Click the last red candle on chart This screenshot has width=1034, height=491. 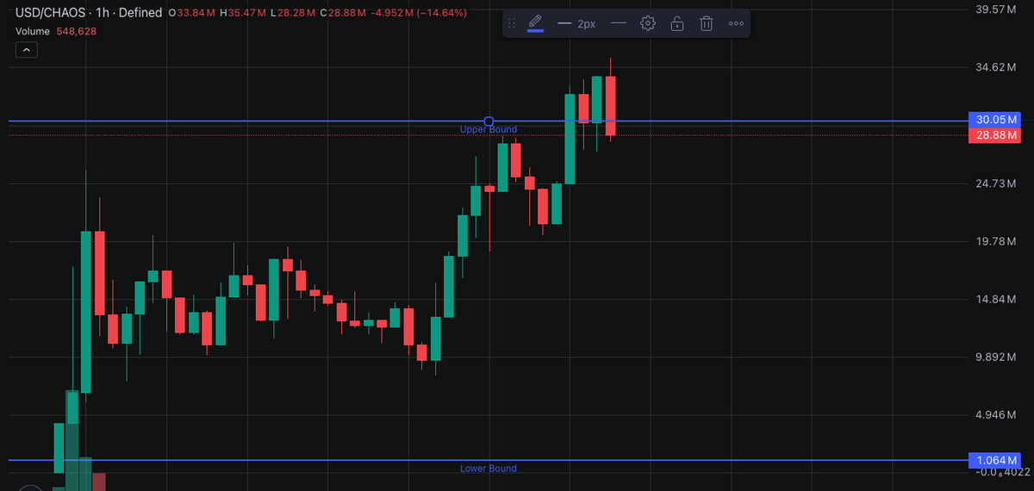pos(610,105)
